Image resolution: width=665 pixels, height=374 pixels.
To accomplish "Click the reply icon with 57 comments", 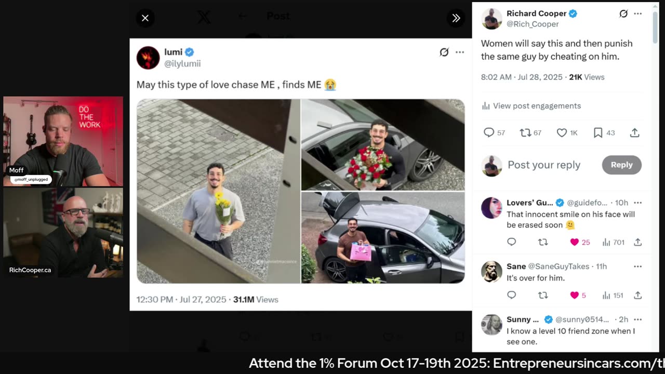I will [x=489, y=133].
